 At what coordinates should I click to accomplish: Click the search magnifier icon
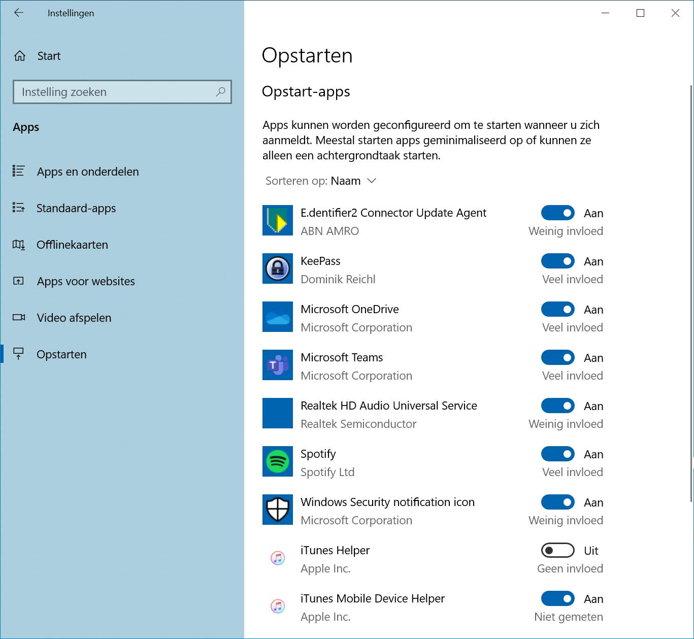click(220, 92)
